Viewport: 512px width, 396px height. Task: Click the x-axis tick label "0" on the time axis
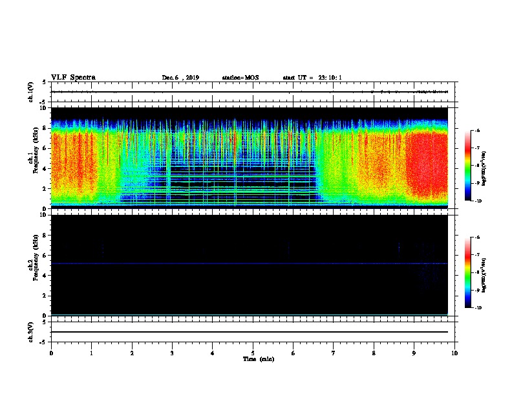tap(51, 353)
